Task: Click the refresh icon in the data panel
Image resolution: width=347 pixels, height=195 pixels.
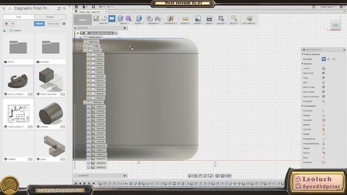Action: pyautogui.click(x=59, y=9)
